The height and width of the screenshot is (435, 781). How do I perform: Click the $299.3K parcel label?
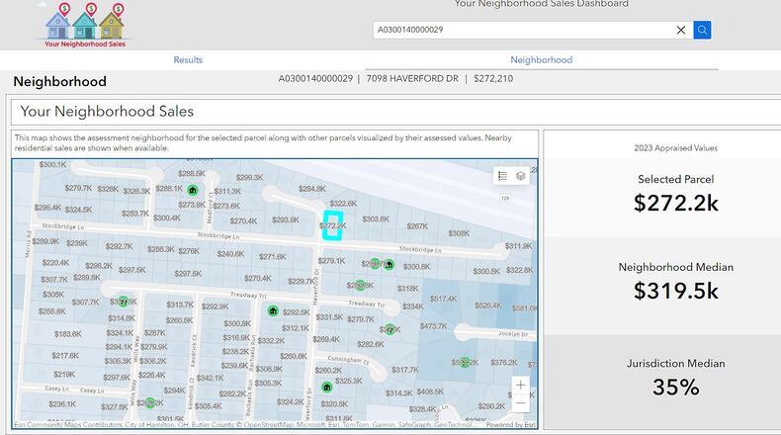(x=249, y=177)
